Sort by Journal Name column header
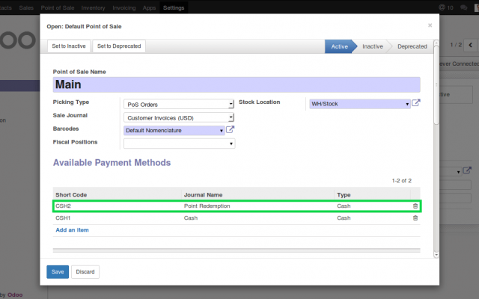 [203, 194]
